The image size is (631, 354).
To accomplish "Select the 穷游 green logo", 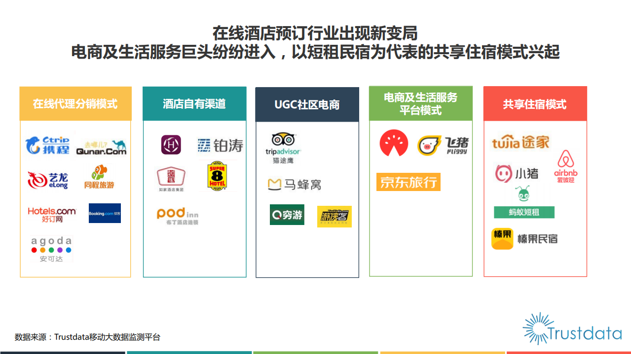I will (x=287, y=215).
